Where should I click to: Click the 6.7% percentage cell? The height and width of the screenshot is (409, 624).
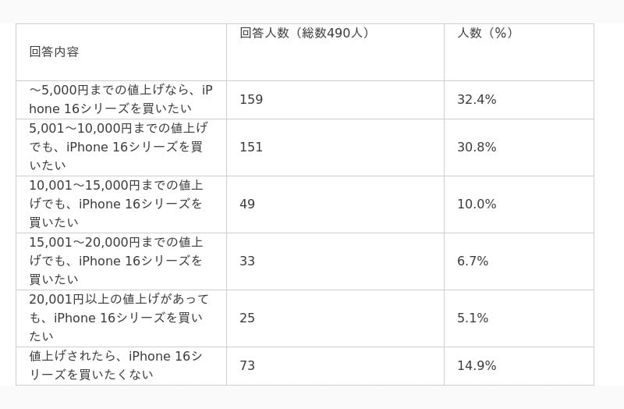pos(519,261)
